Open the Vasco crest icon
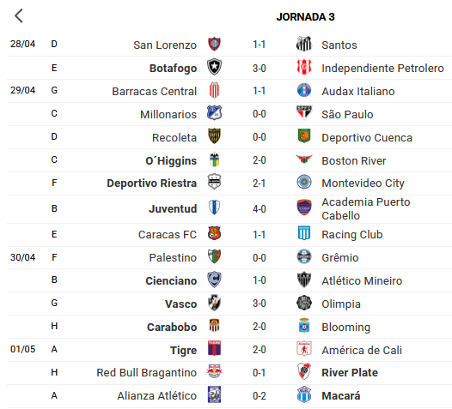Image resolution: width=452 pixels, height=409 pixels. pyautogui.click(x=214, y=303)
